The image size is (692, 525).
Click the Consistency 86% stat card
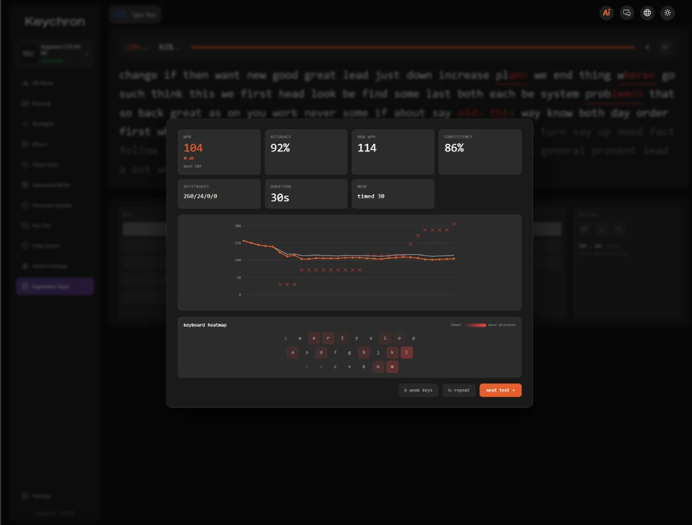point(480,152)
